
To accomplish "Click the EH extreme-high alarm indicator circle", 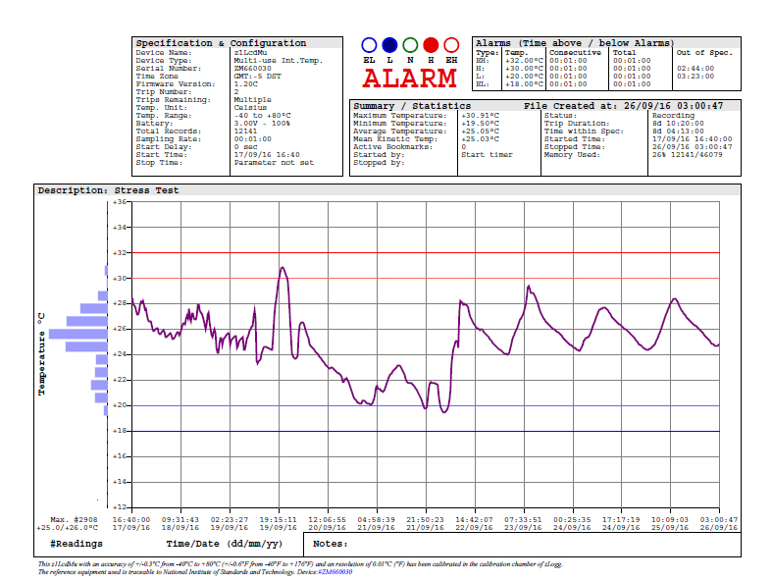I will tap(451, 45).
